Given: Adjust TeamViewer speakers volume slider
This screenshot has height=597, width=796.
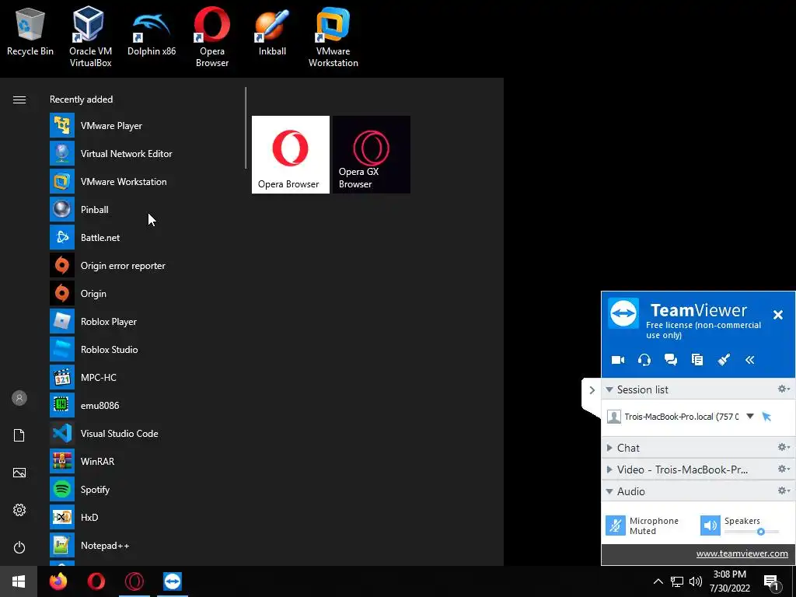Looking at the screenshot, I should (752, 532).
